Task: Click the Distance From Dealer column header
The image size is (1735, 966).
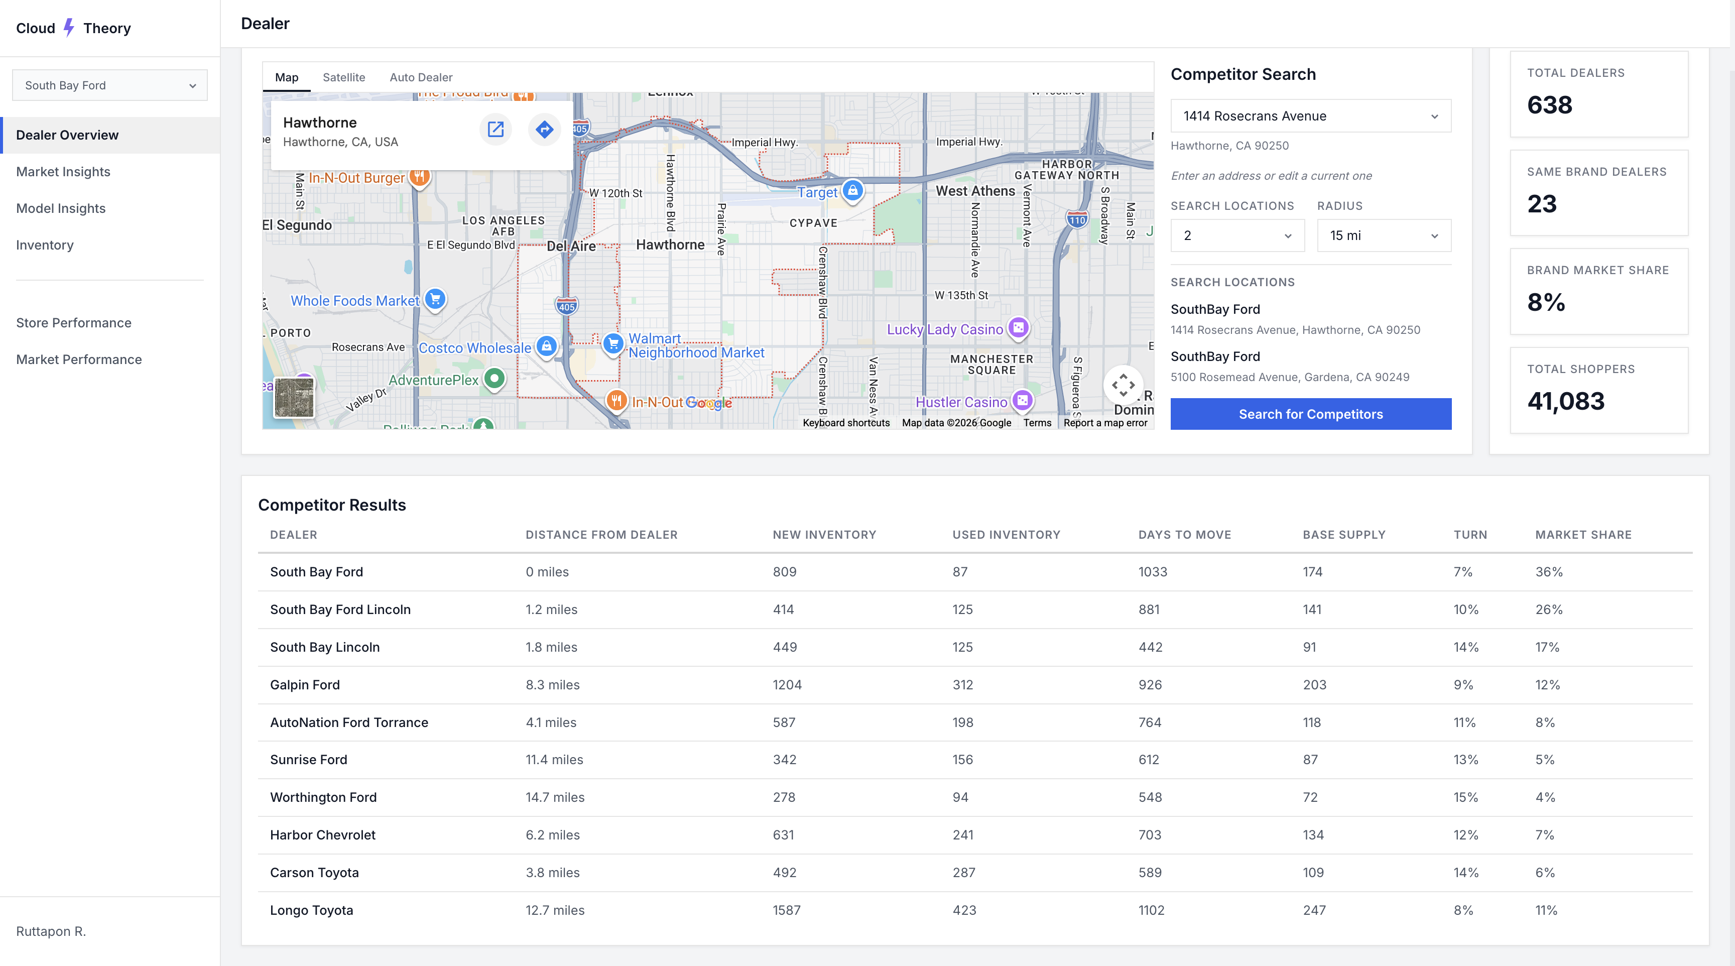Action: (601, 535)
